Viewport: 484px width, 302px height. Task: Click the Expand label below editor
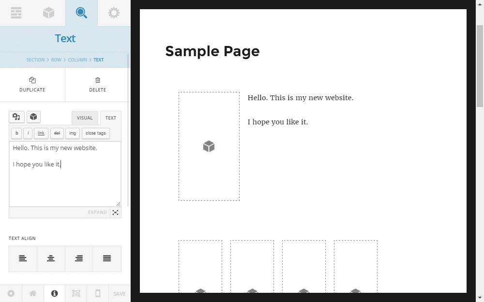tap(97, 212)
